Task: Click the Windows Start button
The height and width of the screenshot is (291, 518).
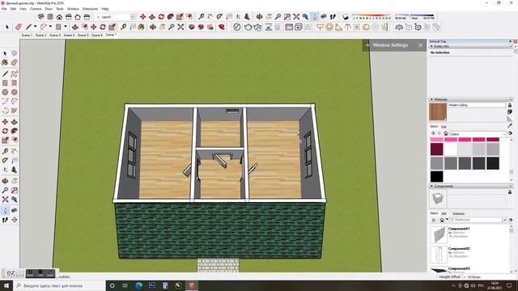Action: pos(6,285)
